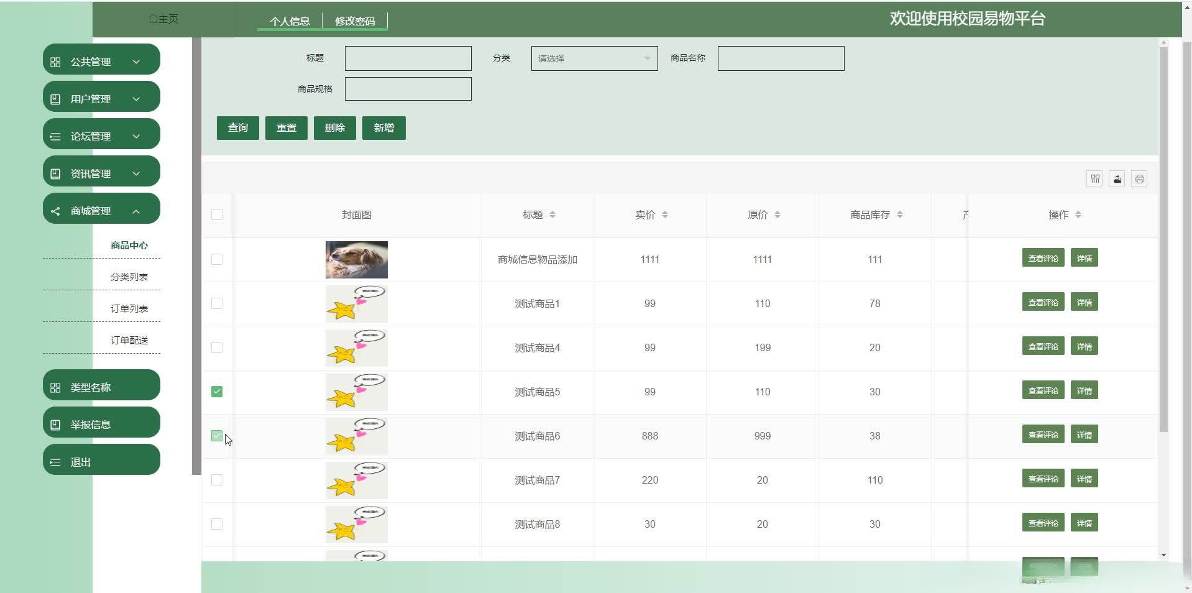The image size is (1192, 593).
Task: Click the 新增 button
Action: click(x=383, y=128)
